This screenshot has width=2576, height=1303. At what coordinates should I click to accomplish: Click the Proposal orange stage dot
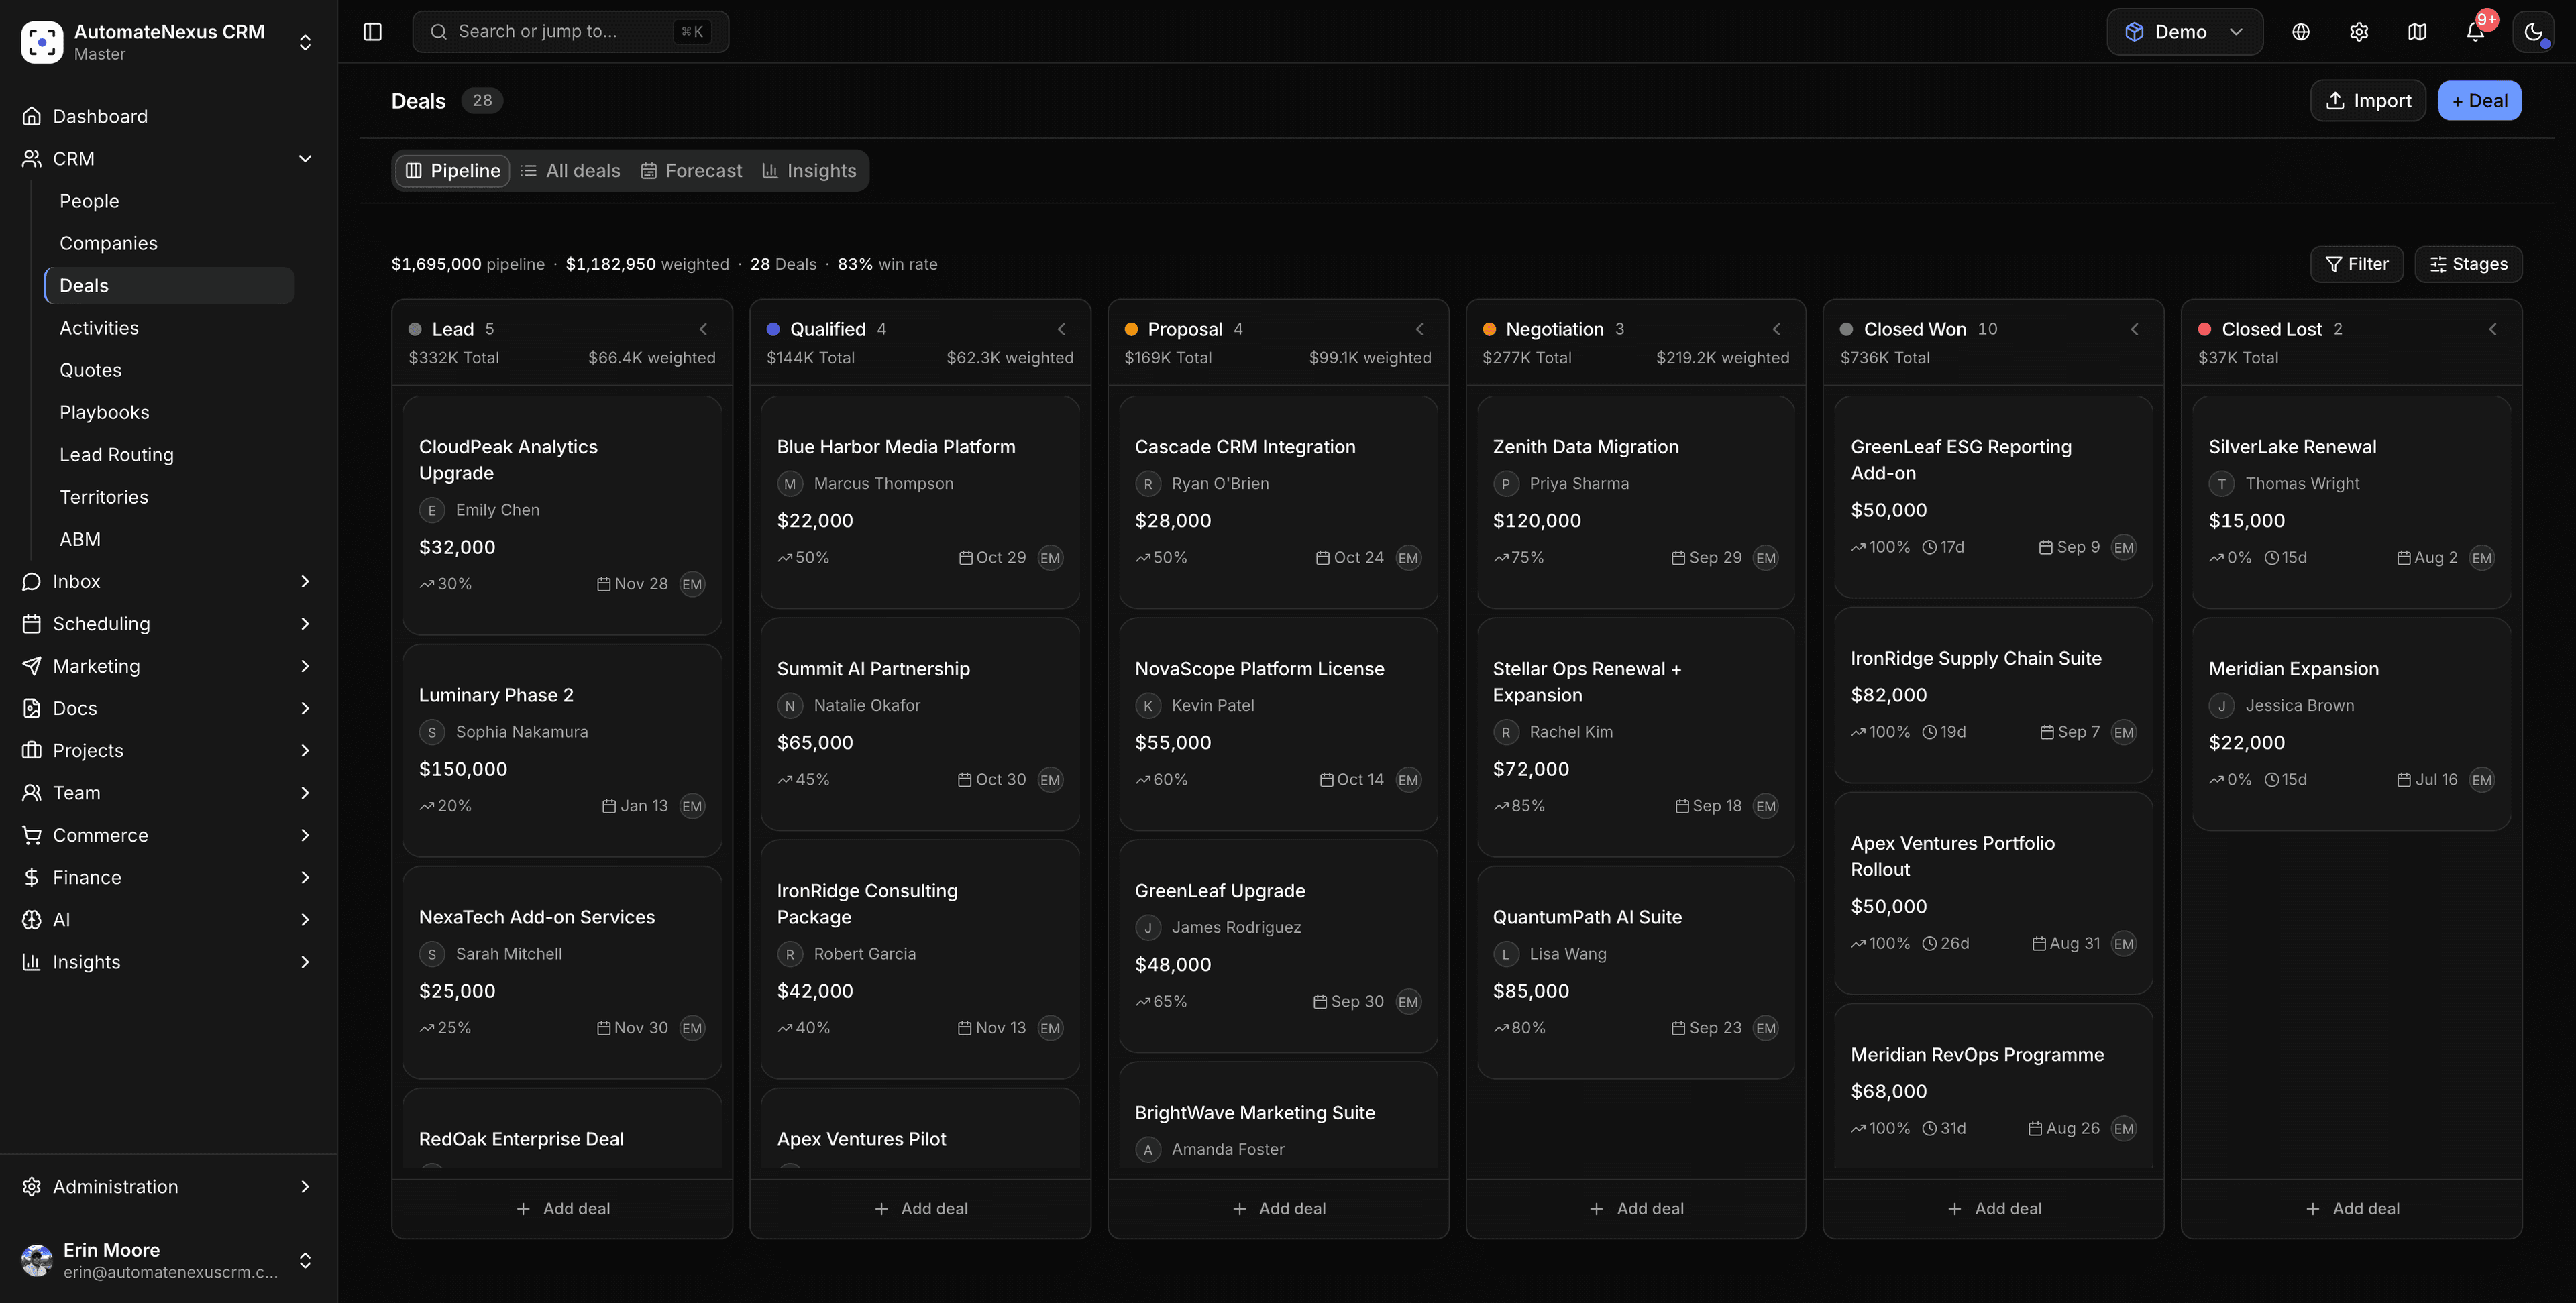point(1131,329)
